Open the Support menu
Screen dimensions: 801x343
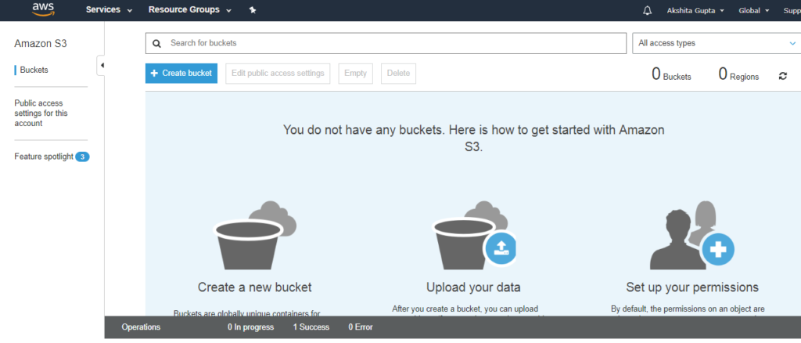coord(792,10)
